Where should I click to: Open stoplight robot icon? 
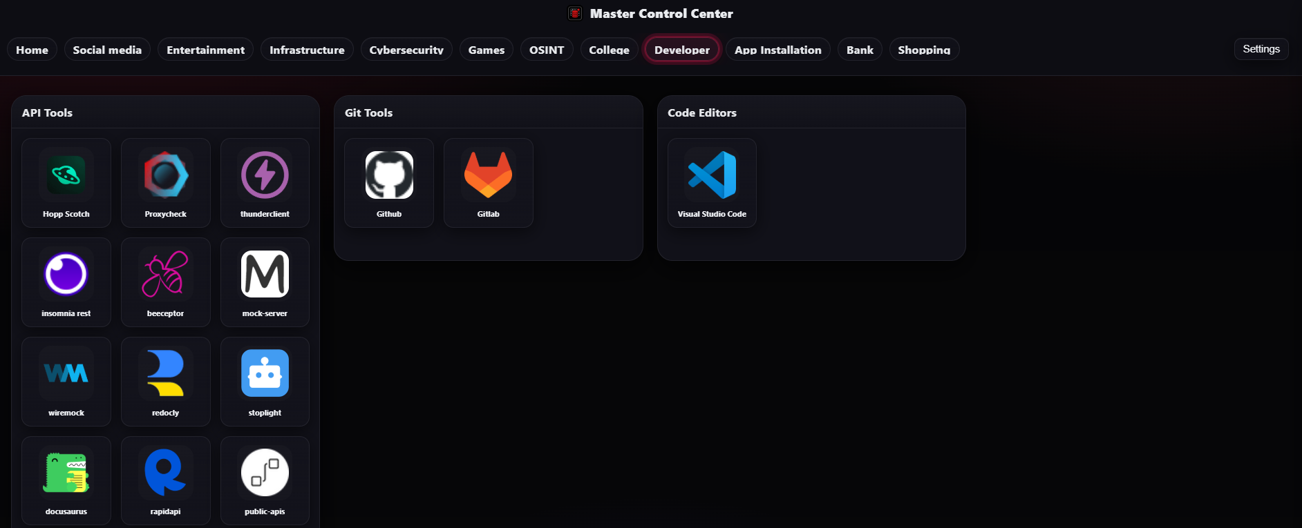click(x=265, y=373)
